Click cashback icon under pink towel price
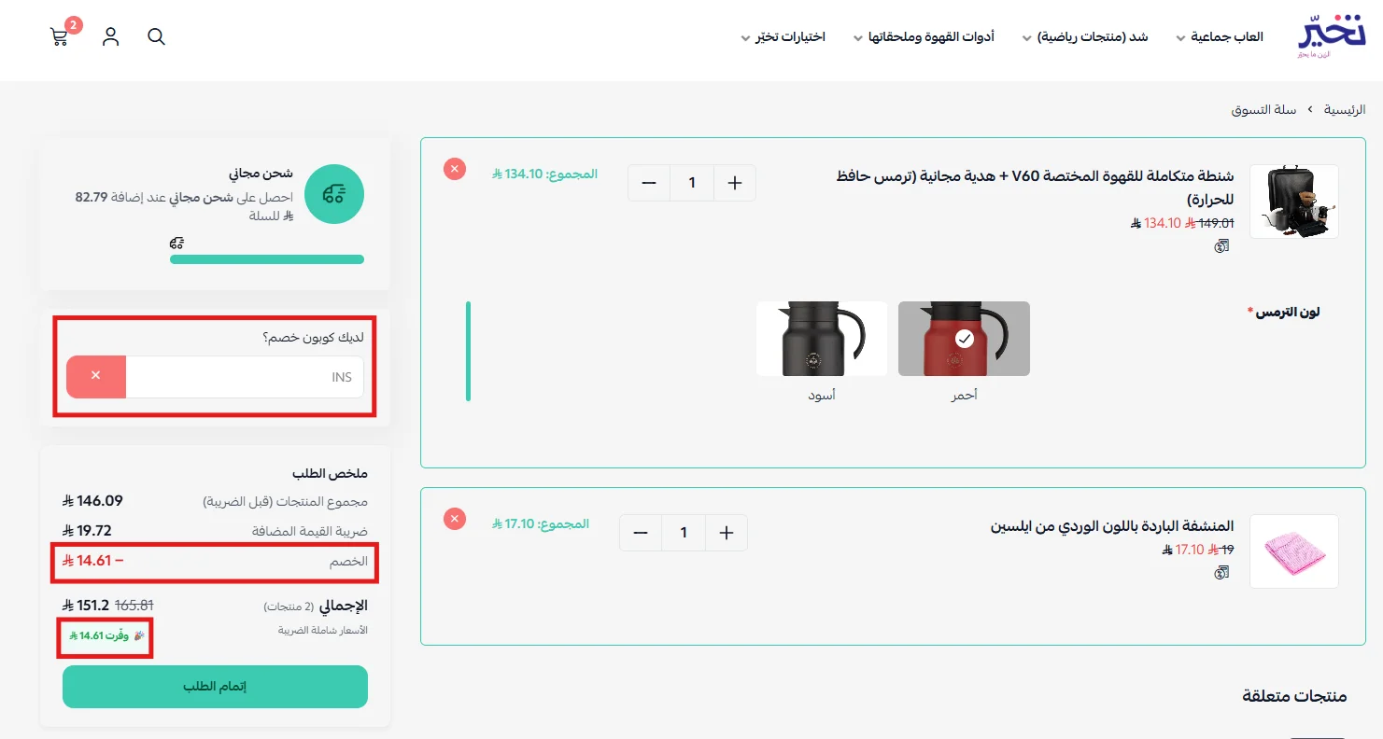Image resolution: width=1383 pixels, height=739 pixels. tap(1222, 572)
